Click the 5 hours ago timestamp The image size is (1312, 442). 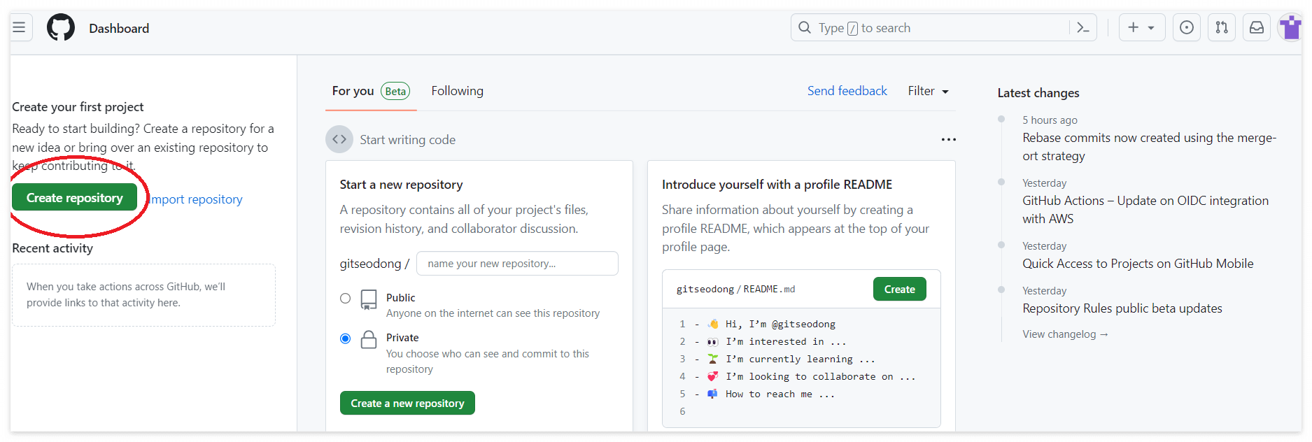click(1050, 120)
